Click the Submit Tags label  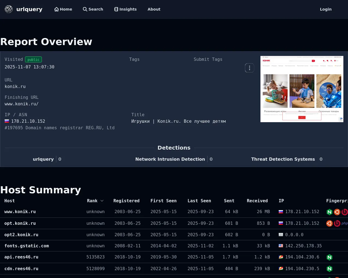pos(208,59)
